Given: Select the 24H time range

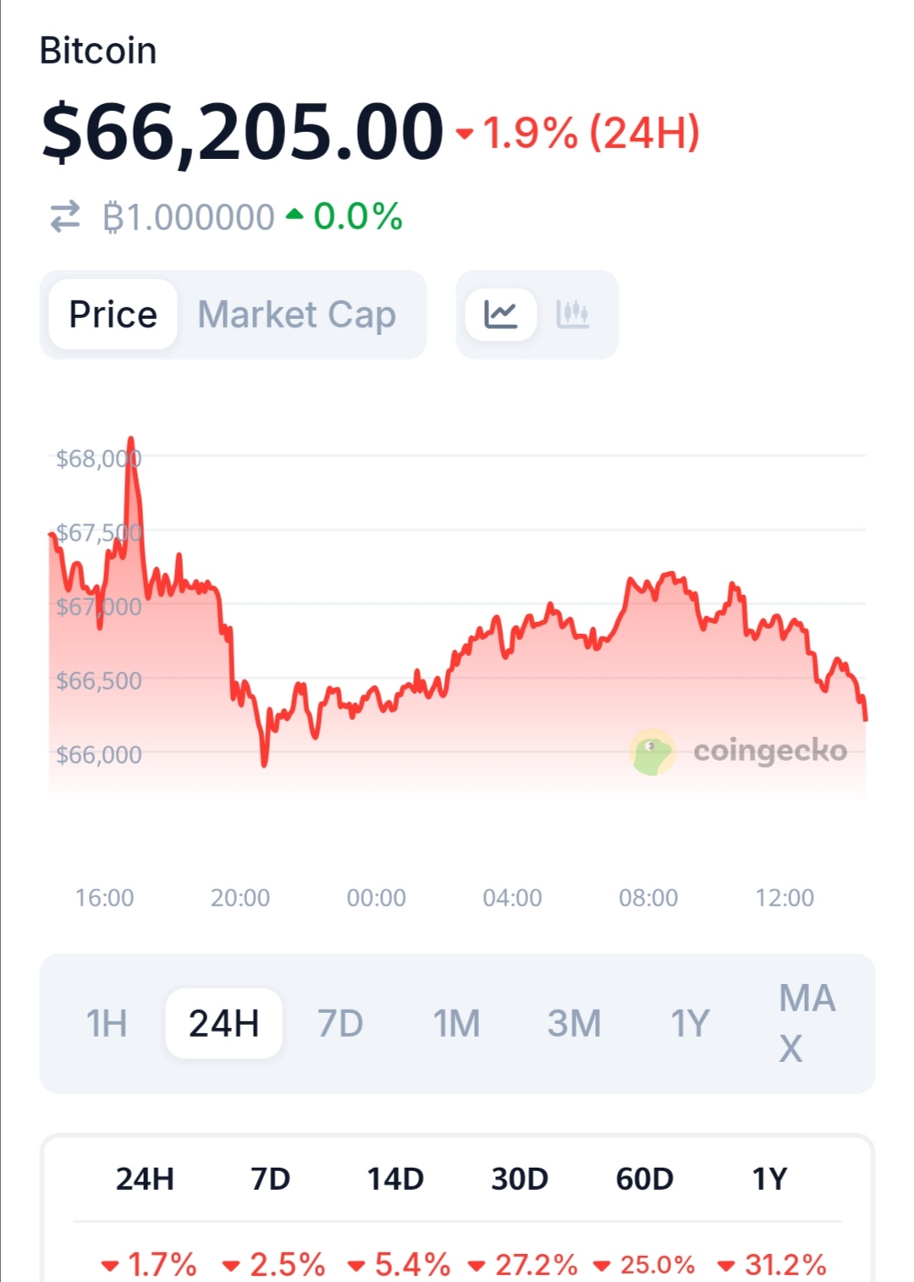Looking at the screenshot, I should click(x=223, y=1024).
